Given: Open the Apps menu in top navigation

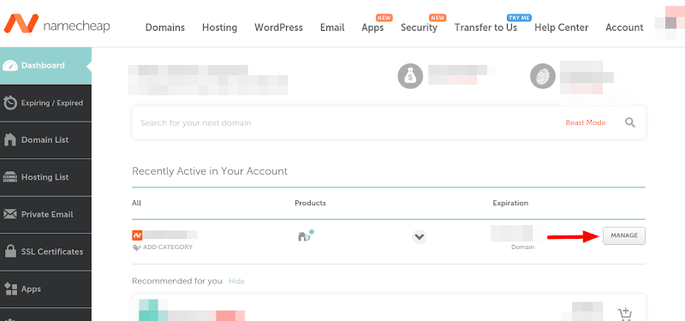Looking at the screenshot, I should click(x=372, y=27).
